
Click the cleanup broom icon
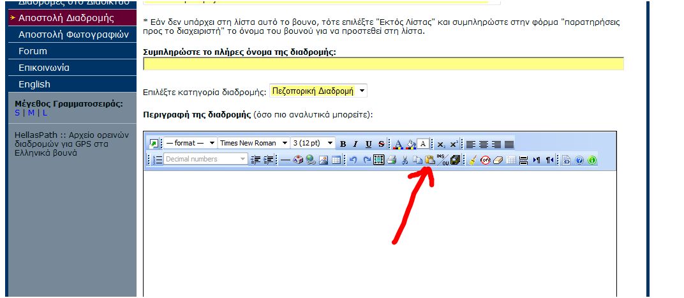472,160
